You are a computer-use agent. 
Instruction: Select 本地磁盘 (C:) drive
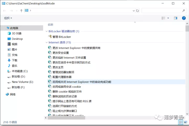pos(18,71)
